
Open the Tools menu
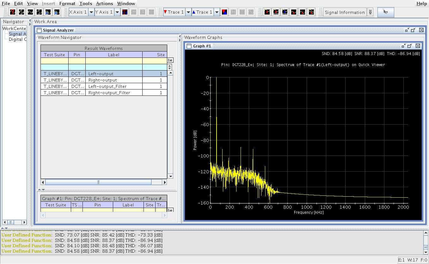(x=86, y=3)
